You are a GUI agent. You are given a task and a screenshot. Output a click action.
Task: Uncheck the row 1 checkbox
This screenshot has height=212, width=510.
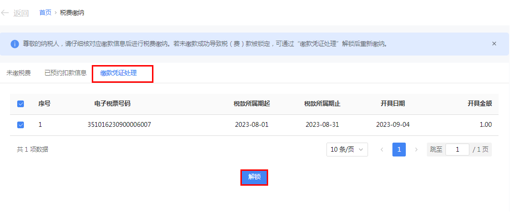click(x=21, y=125)
